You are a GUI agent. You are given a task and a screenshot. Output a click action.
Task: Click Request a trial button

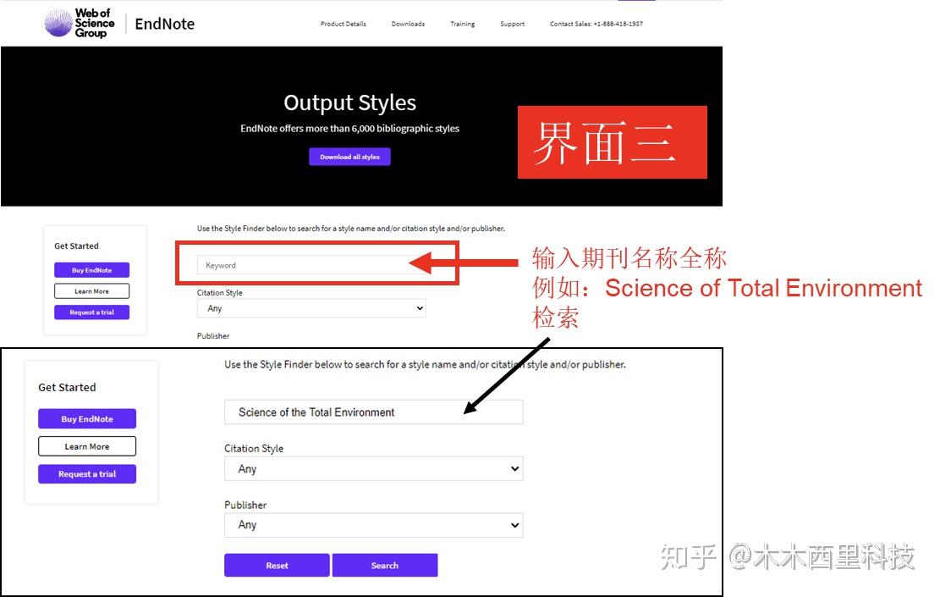click(91, 312)
